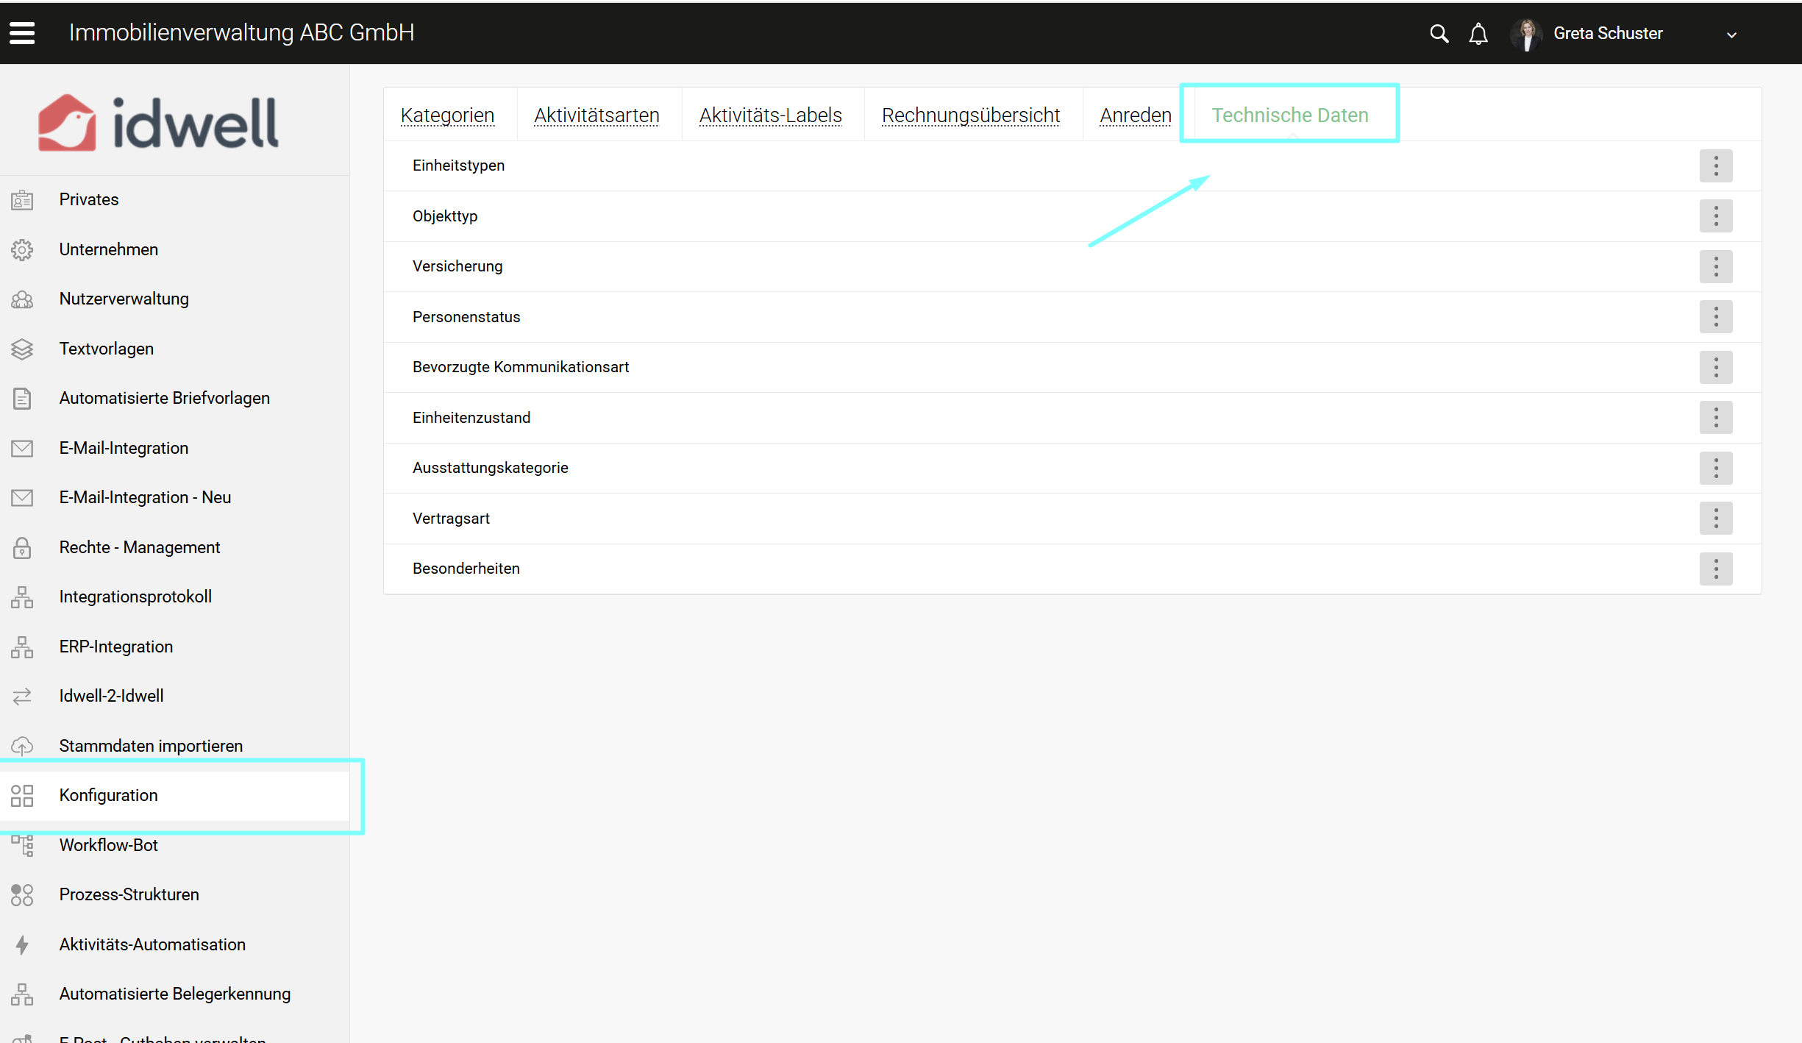Open the hamburger menu icon
The image size is (1802, 1043).
[22, 33]
